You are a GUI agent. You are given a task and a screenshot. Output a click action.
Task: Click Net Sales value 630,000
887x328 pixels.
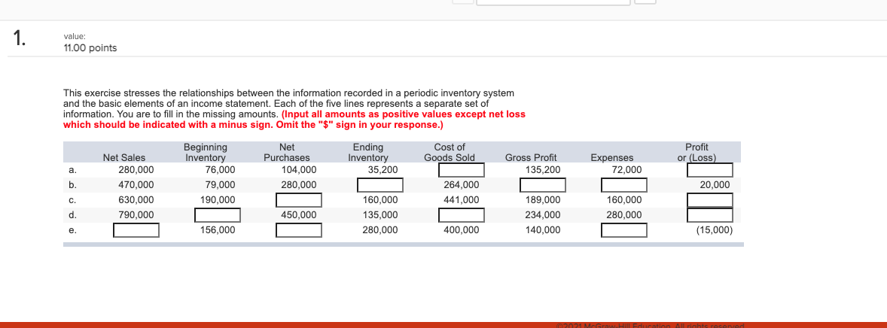(x=136, y=200)
